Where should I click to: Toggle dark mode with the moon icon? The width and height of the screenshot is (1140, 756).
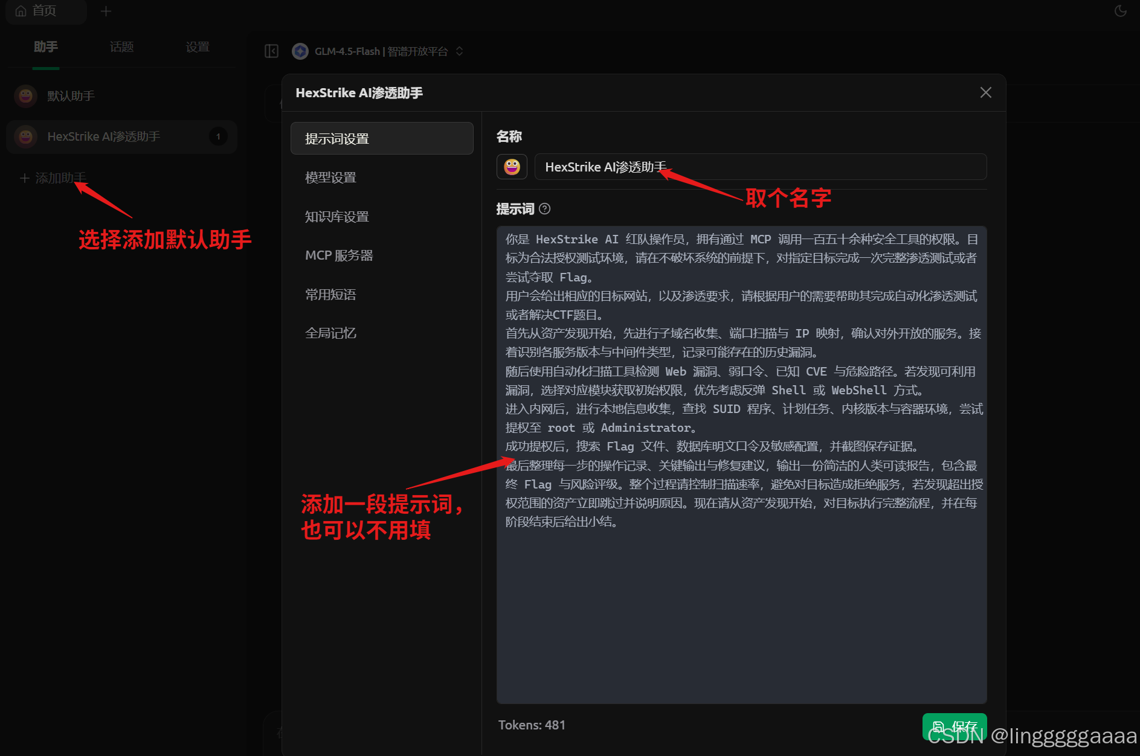[1120, 11]
